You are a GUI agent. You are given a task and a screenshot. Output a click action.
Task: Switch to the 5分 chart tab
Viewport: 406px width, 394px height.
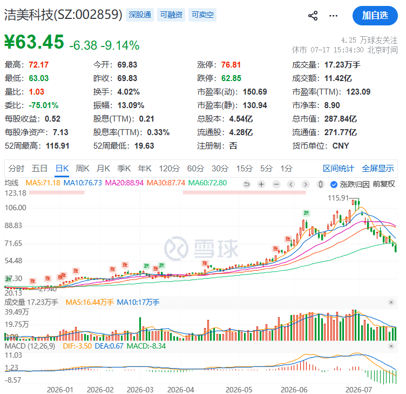[267, 169]
